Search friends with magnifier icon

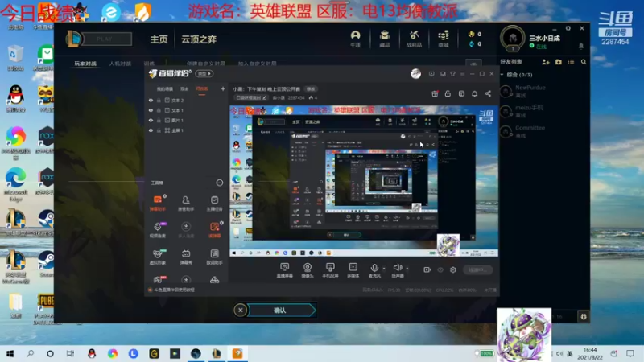pyautogui.click(x=584, y=62)
